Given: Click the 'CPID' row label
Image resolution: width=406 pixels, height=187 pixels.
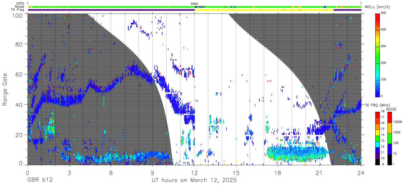Looking at the screenshot, I should click(x=20, y=3).
